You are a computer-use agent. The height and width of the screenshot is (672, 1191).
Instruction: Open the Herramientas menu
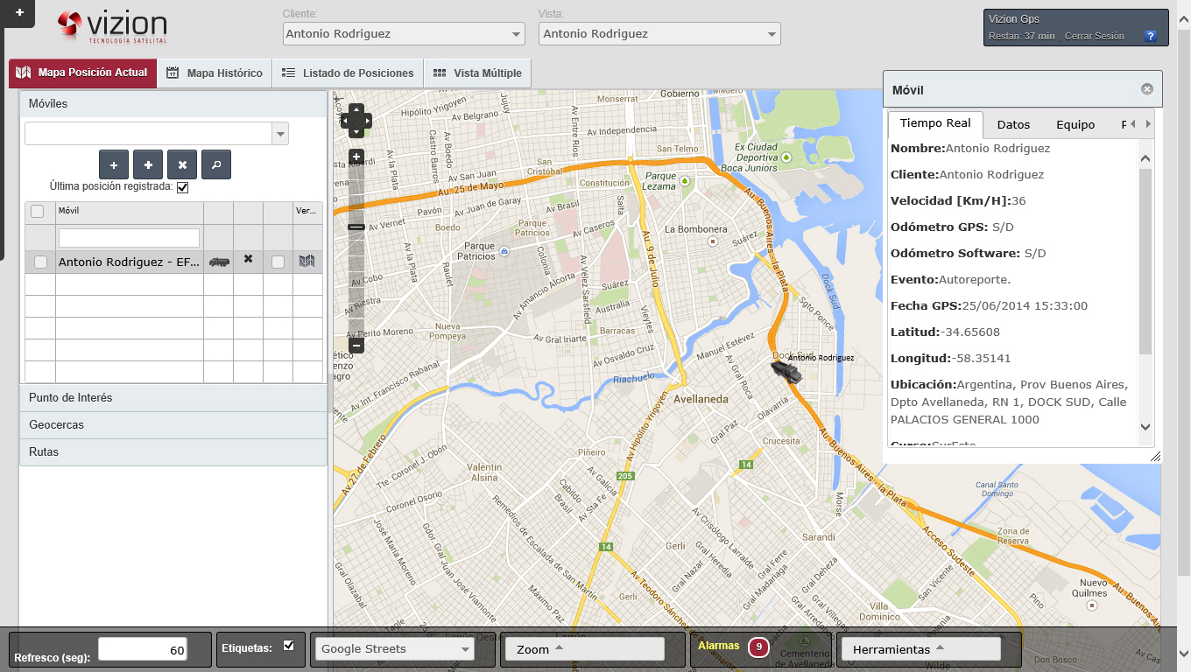pyautogui.click(x=920, y=649)
